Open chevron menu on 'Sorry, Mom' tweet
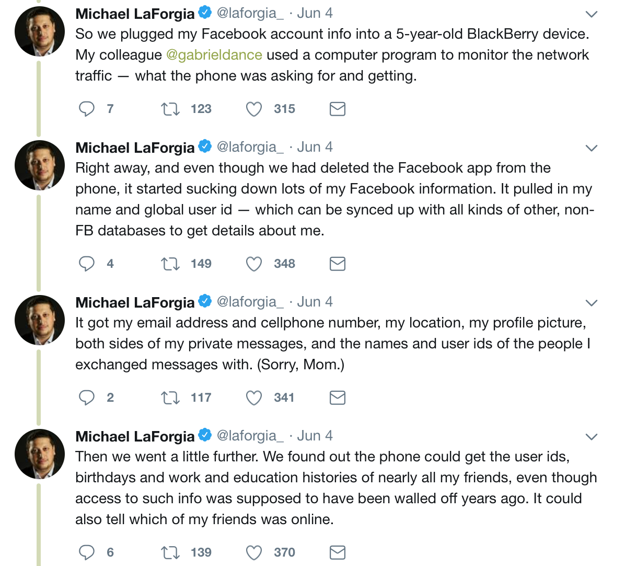 [x=591, y=303]
